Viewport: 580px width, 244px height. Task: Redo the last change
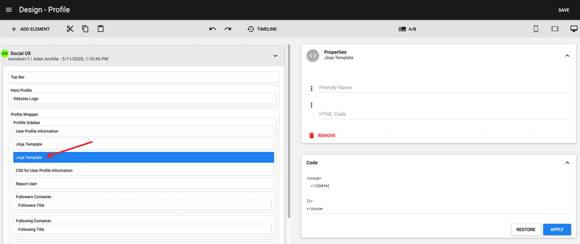228,29
